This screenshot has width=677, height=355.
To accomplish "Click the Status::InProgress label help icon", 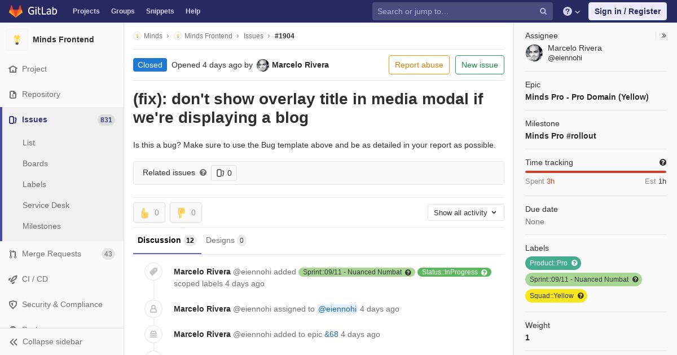I will pos(485,272).
